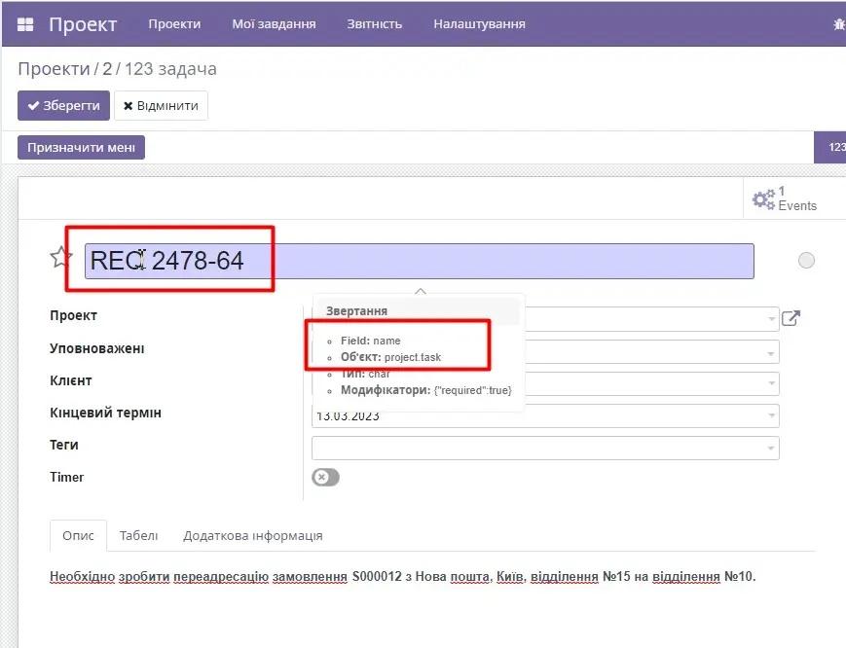The image size is (846, 648).
Task: Click the star rating toggle near task name
Action: [60, 256]
